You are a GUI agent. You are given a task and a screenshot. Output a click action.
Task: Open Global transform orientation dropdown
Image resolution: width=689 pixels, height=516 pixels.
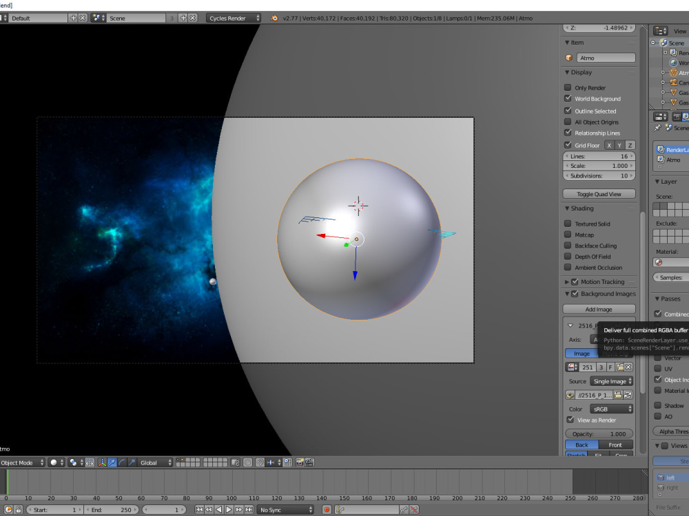point(155,462)
